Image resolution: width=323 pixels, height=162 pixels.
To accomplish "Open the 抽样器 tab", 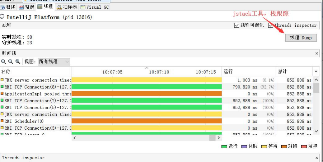I will [x=67, y=7].
